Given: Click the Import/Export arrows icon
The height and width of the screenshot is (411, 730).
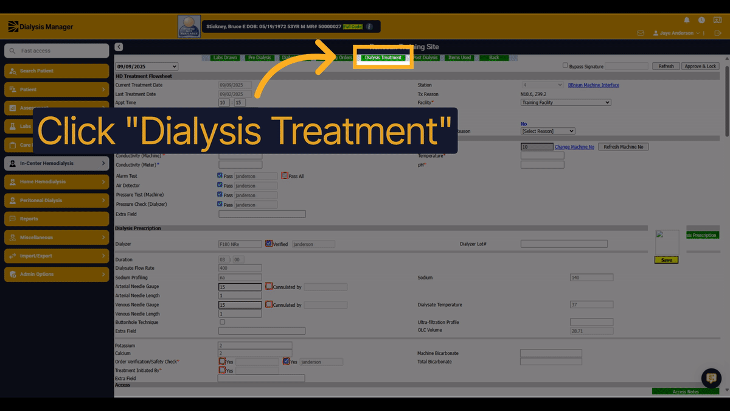Looking at the screenshot, I should (x=13, y=256).
